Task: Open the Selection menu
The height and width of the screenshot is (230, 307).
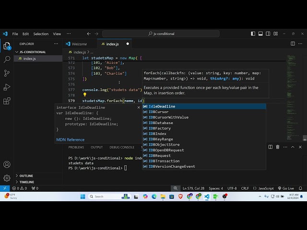Action: pos(41,34)
